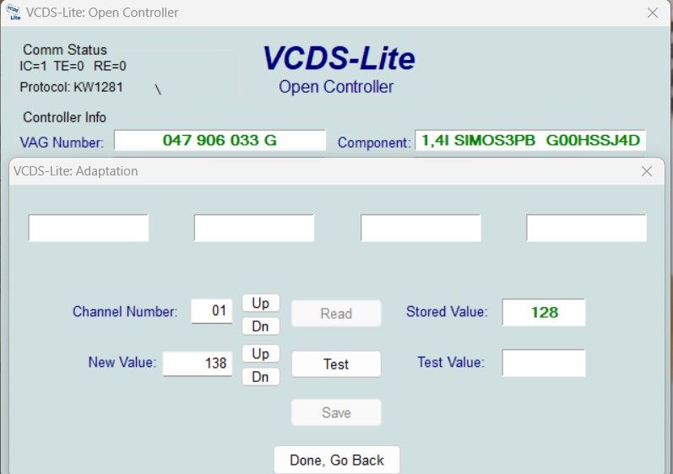This screenshot has width=673, height=474.
Task: Click the New Value: label
Action: pos(122,362)
